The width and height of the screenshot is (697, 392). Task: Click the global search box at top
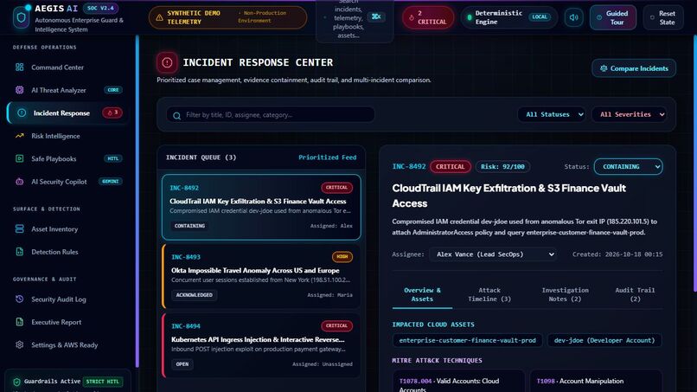(x=355, y=20)
